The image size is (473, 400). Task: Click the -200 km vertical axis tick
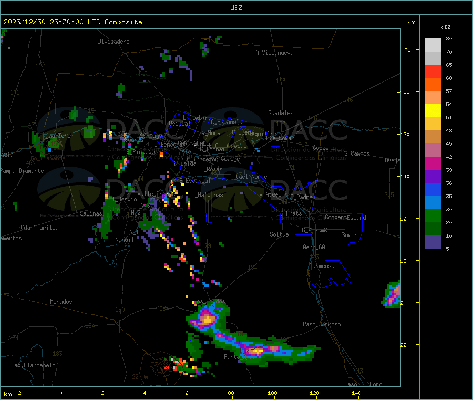[x=405, y=303]
